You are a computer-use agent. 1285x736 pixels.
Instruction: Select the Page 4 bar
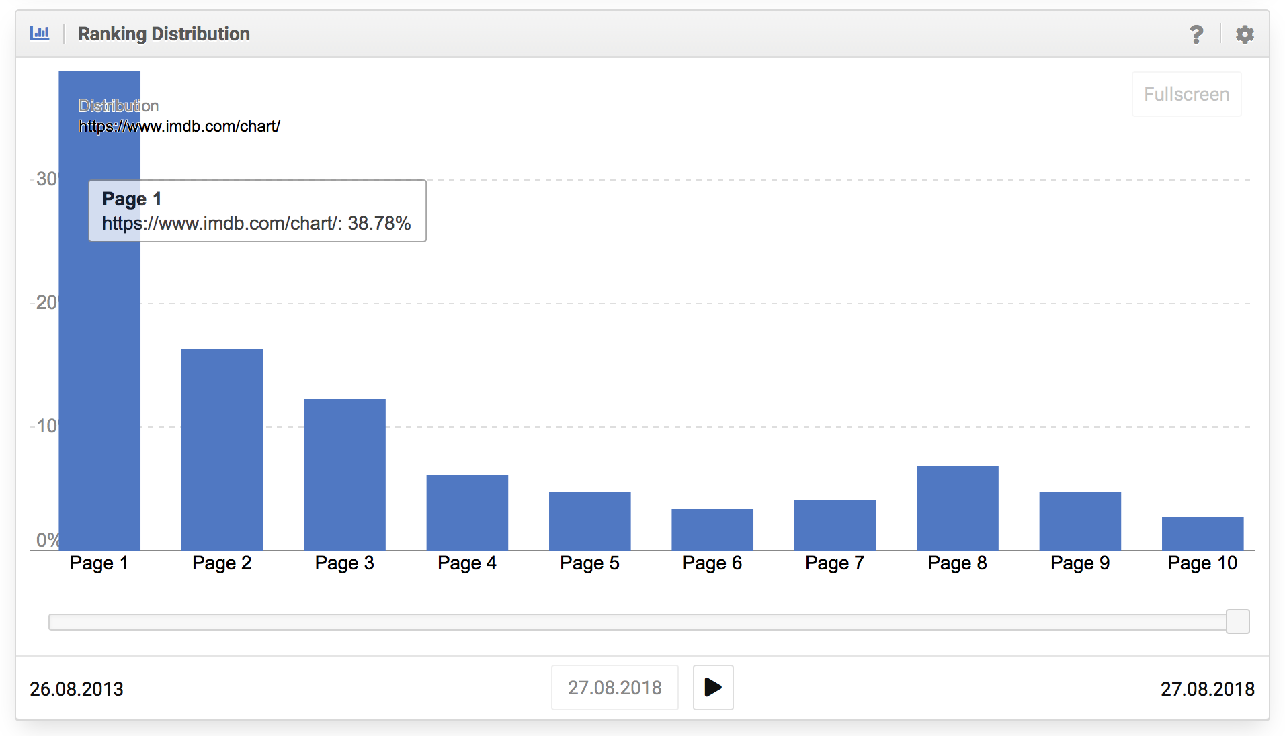(x=467, y=512)
